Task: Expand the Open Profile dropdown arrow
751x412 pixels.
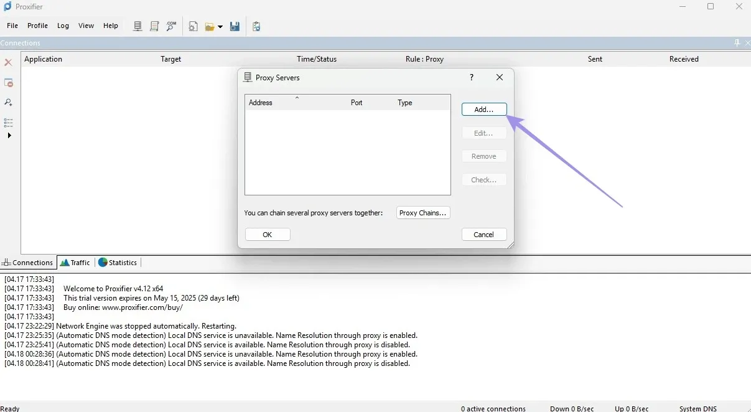Action: pyautogui.click(x=220, y=27)
